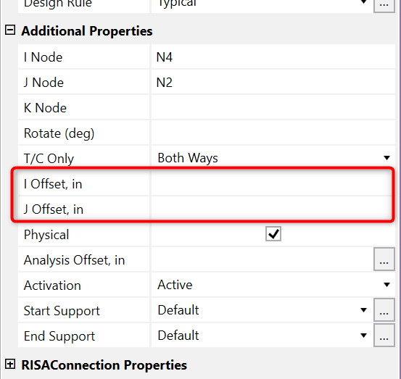Image resolution: width=401 pixels, height=379 pixels.
Task: Edit the J Node value N2
Action: tap(273, 82)
